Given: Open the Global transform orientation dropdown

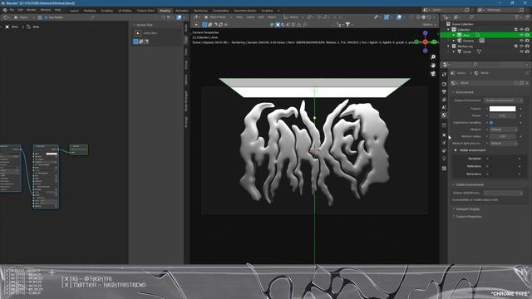Looking at the screenshot, I should pyautogui.click(x=293, y=17).
